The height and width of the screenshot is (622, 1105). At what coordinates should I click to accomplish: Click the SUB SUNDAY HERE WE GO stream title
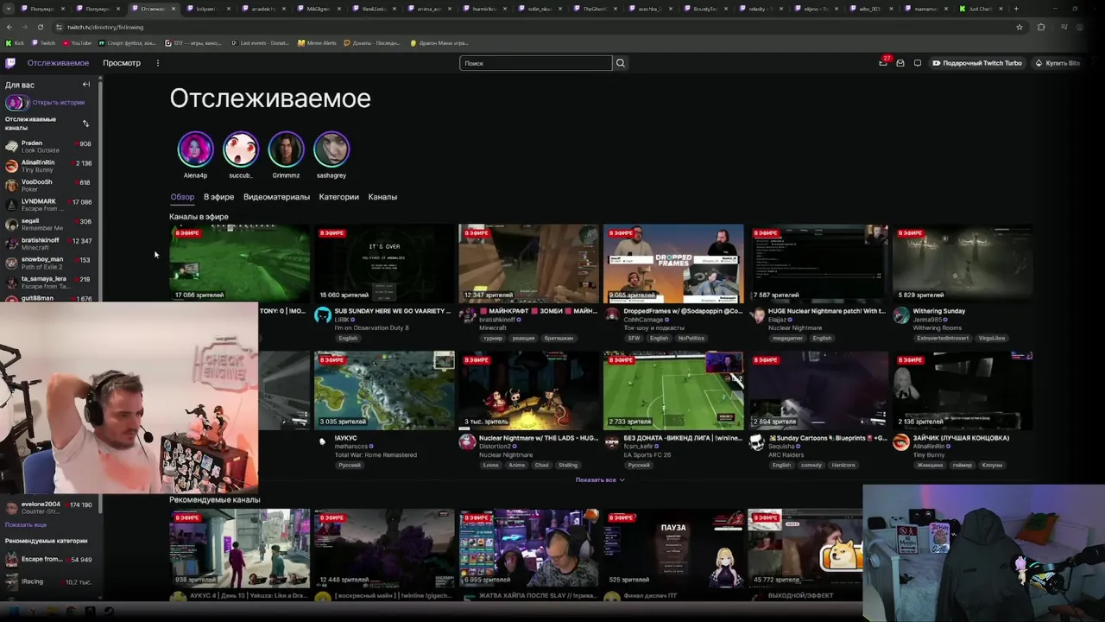(x=393, y=311)
